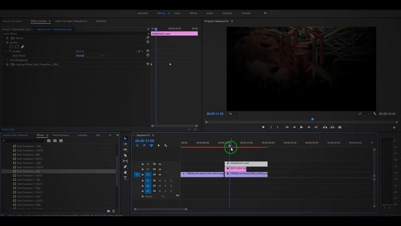Switch to Color workspace

pyautogui.click(x=177, y=13)
